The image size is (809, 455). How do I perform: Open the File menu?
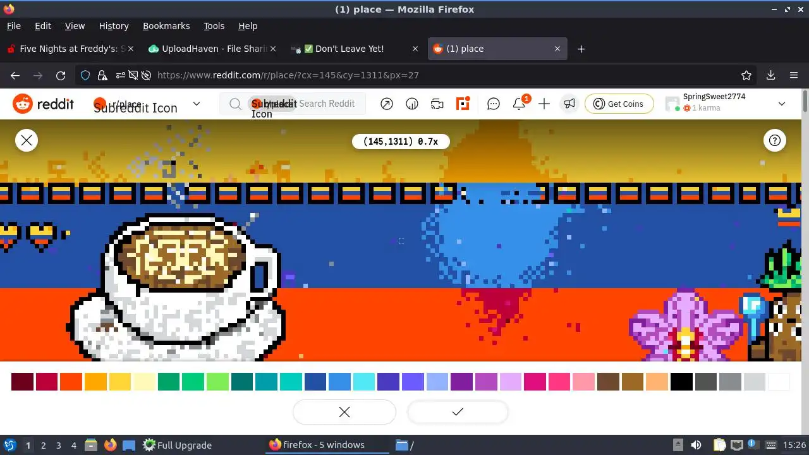tap(13, 26)
